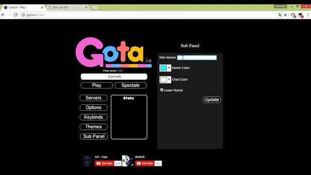Open the translate icon in the address bar
This screenshot has width=311, height=175.
[280, 15]
